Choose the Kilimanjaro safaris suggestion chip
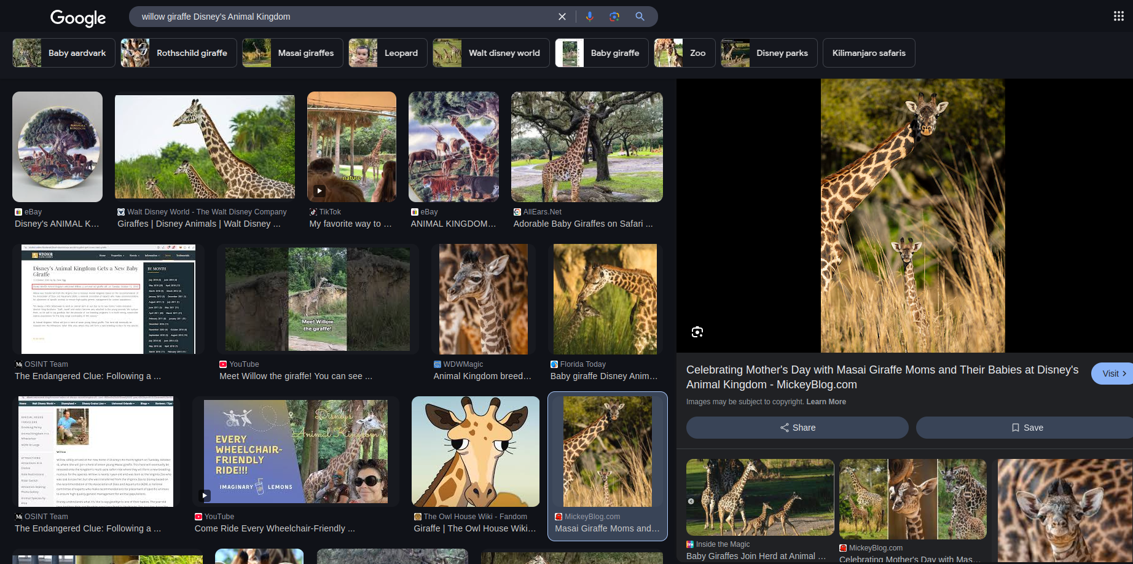The width and height of the screenshot is (1133, 564). point(868,53)
